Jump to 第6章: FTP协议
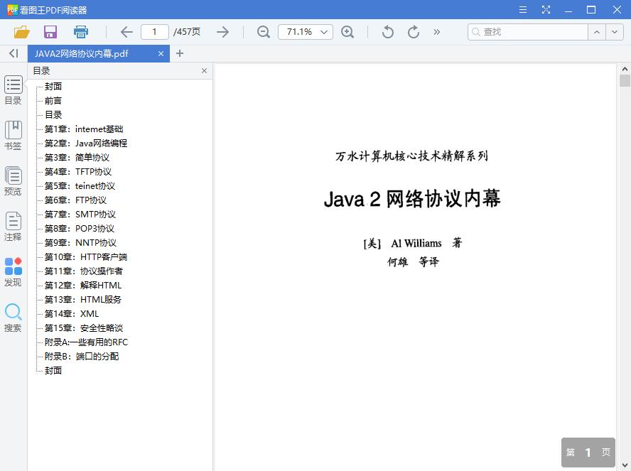The width and height of the screenshot is (631, 471). (x=75, y=200)
